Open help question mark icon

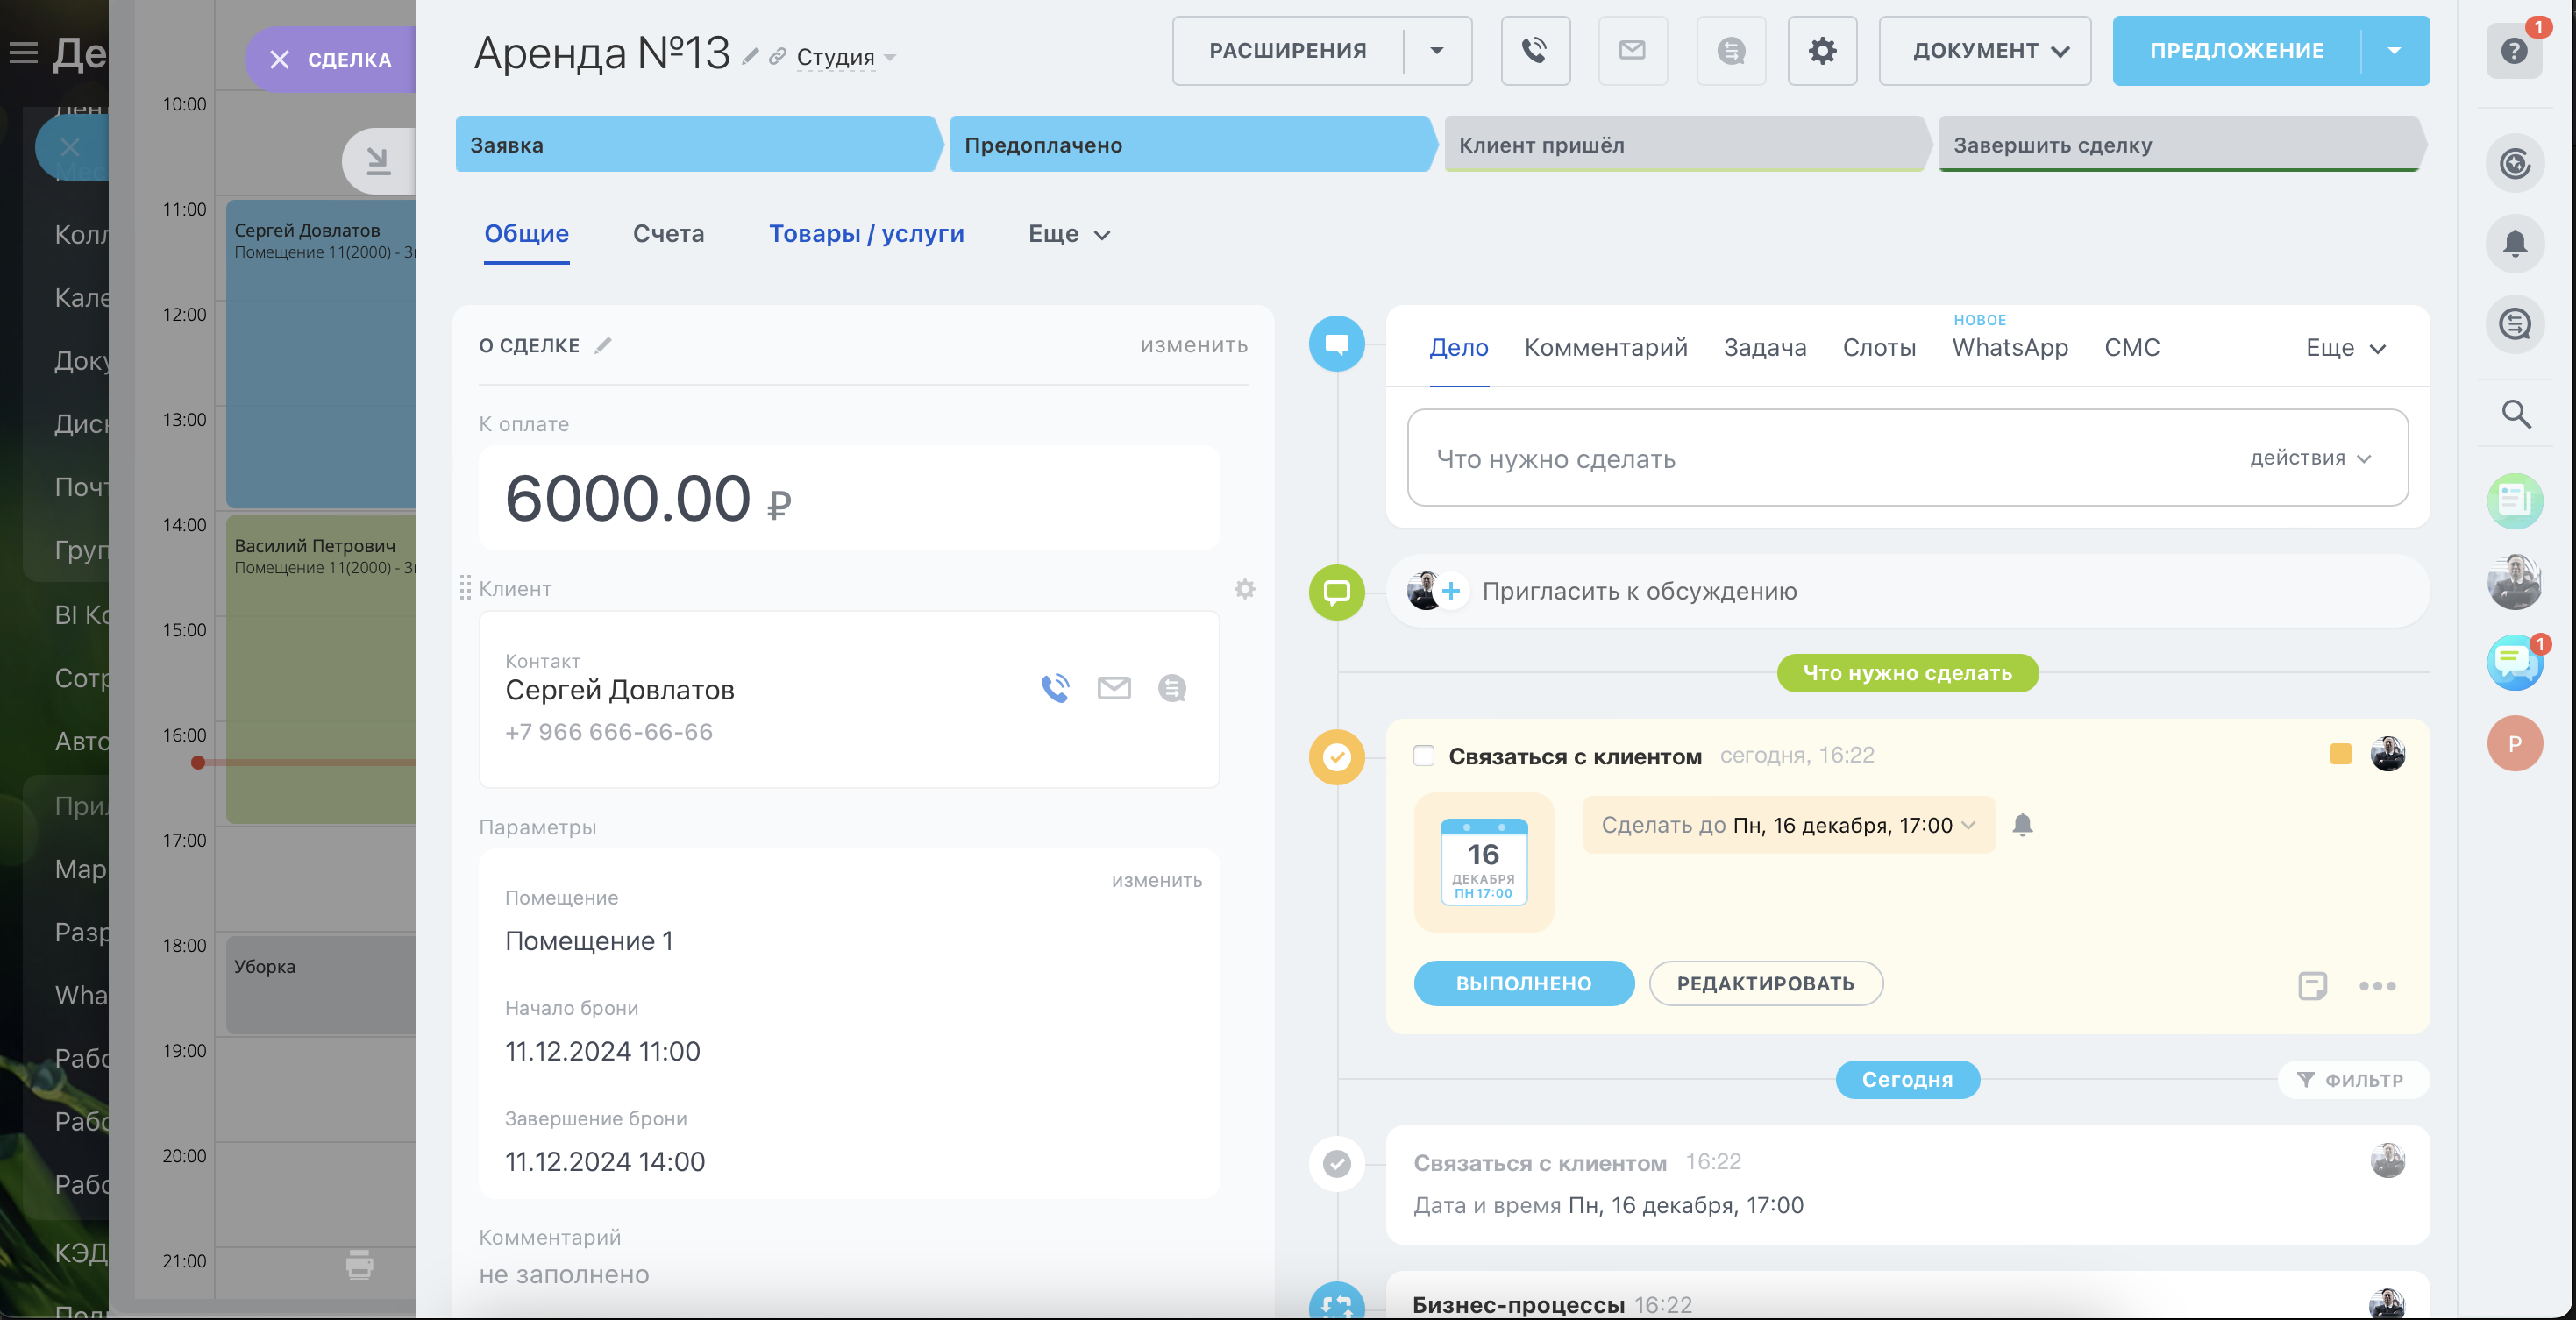2513,50
